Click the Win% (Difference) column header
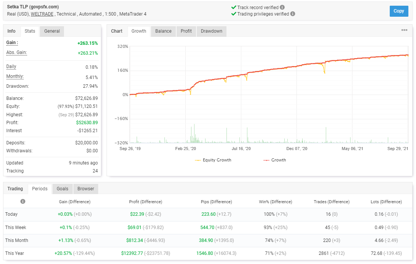Screen dimensions: 416x264 point(276,202)
